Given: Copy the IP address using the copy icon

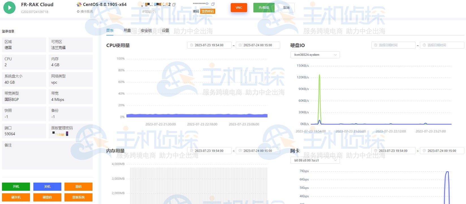Looking at the screenshot, I should point(174,5).
